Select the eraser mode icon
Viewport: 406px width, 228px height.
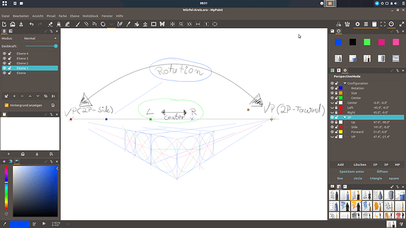click(x=50, y=24)
